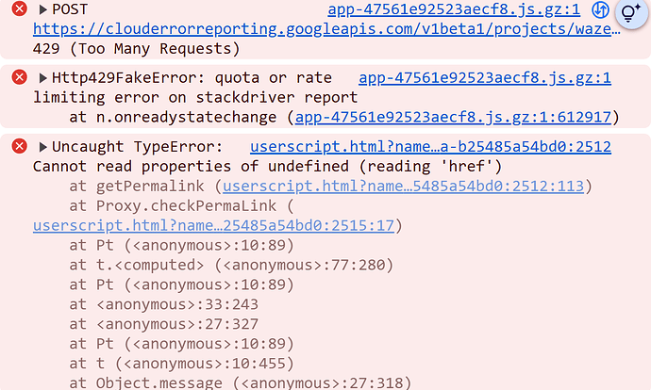Screen dimensions: 651x390
Task: Click the red error icon beside POST
Action: click(19, 9)
